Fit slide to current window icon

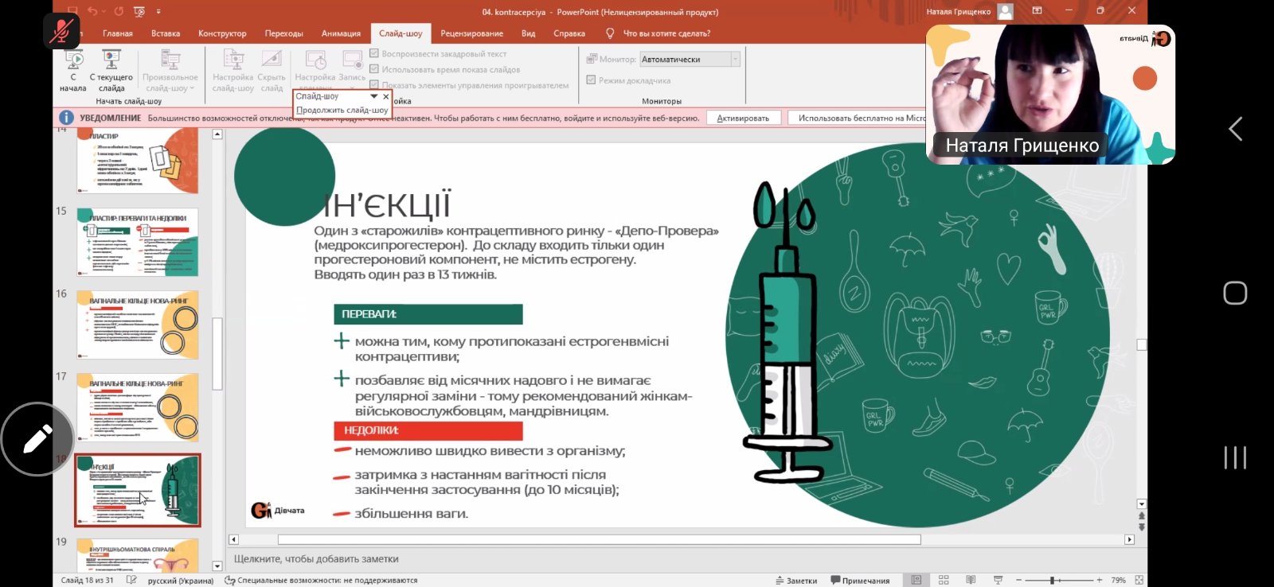pos(1139,580)
